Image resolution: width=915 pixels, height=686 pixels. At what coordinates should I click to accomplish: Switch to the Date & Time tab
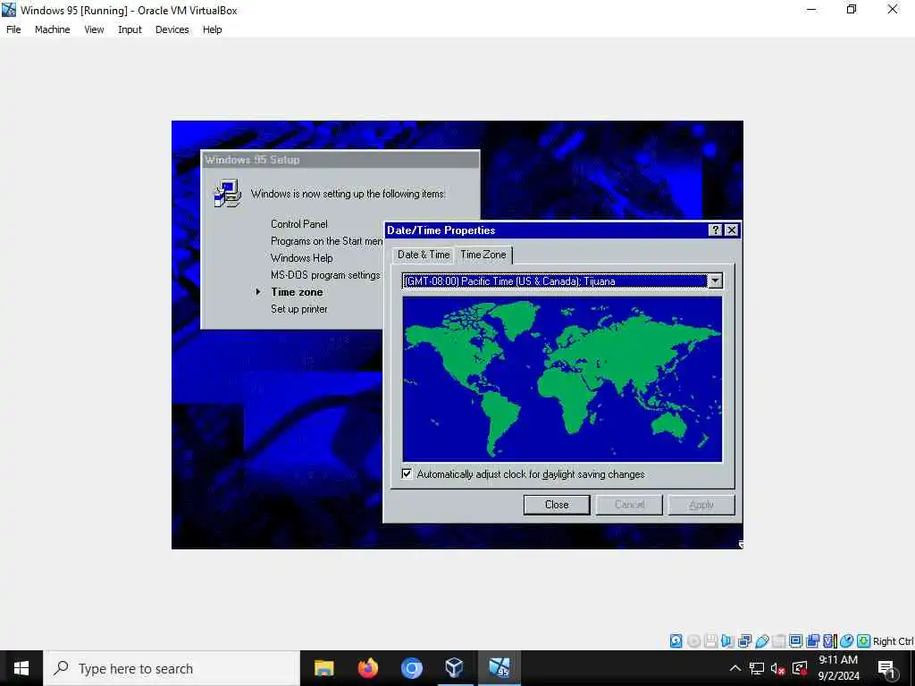click(424, 255)
